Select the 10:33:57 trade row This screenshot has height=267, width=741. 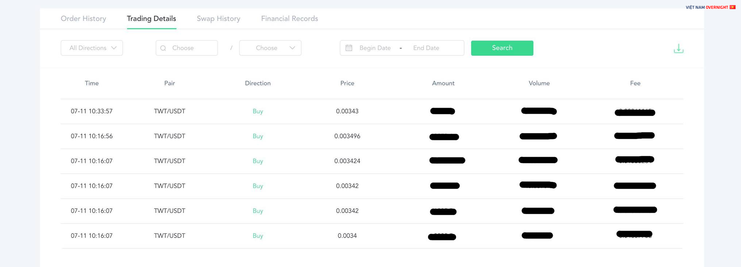tap(92, 111)
